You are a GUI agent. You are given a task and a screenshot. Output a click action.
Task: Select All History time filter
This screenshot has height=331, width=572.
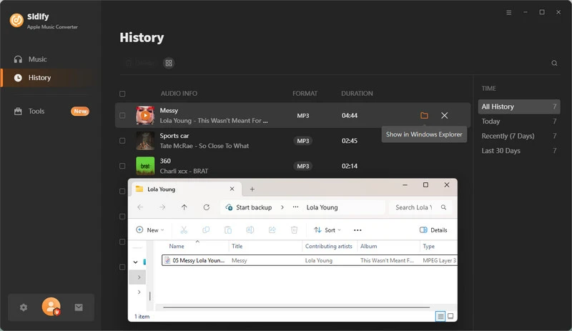tap(519, 107)
